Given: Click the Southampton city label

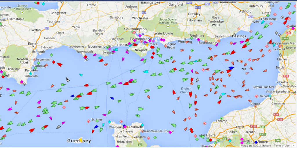Looking at the screenshot, I should tap(135, 29).
